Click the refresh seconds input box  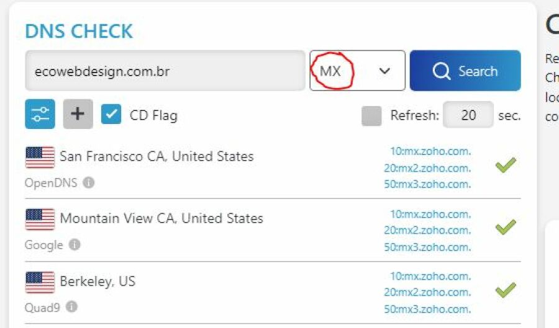pyautogui.click(x=468, y=115)
